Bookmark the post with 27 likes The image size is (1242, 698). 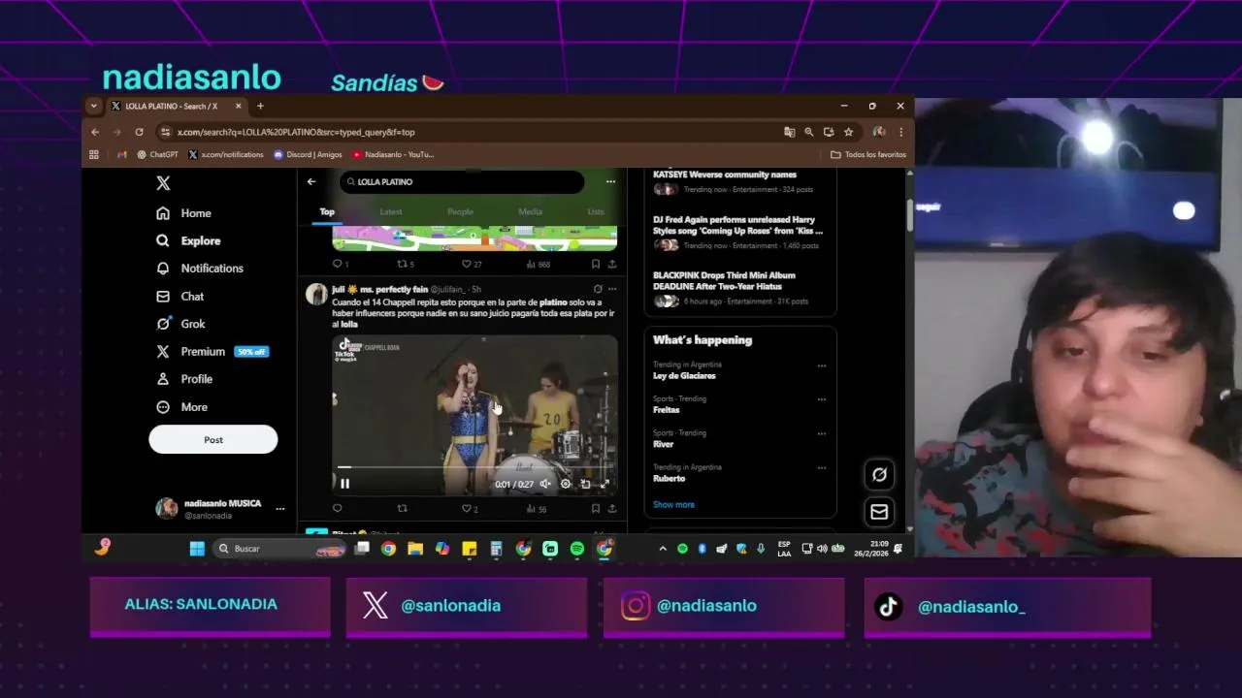click(595, 264)
